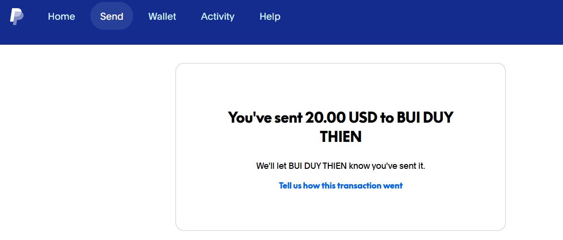Viewport: 563px width, 240px height.
Task: Click the 'We'll let' notification sentence start
Action: click(271, 166)
